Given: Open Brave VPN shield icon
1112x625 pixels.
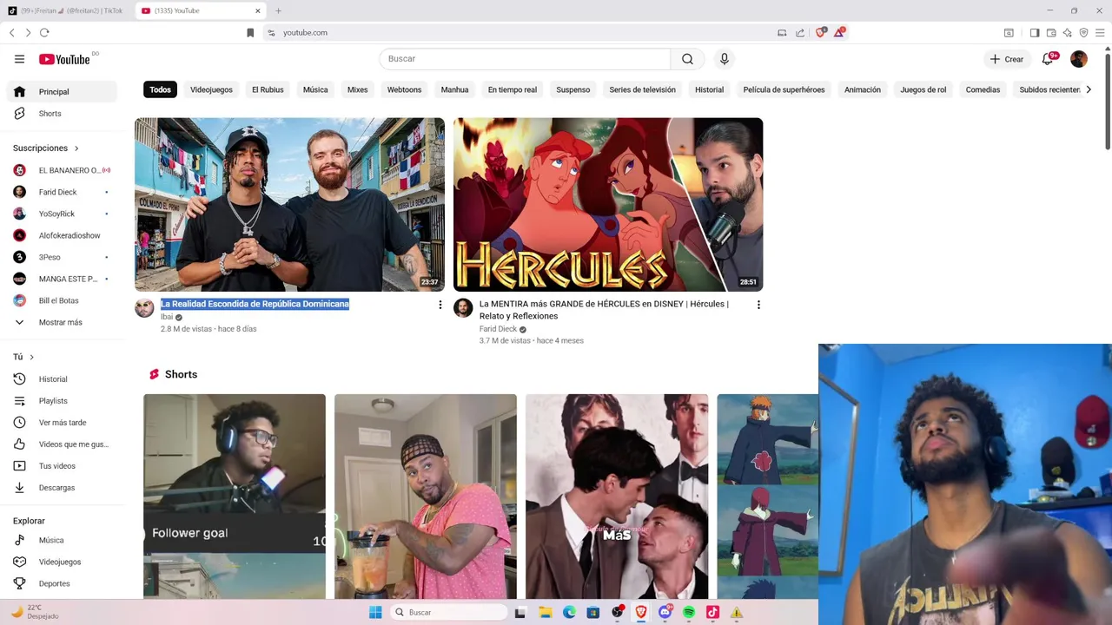Looking at the screenshot, I should pos(1083,32).
